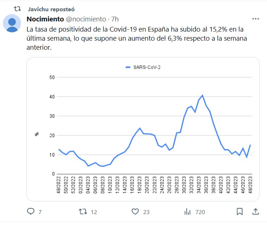The height and width of the screenshot is (225, 267).
Task: Open the three-dot more options menu
Action: tap(255, 19)
